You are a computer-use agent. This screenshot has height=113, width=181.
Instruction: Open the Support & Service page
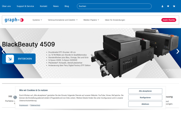click(x=25, y=6)
